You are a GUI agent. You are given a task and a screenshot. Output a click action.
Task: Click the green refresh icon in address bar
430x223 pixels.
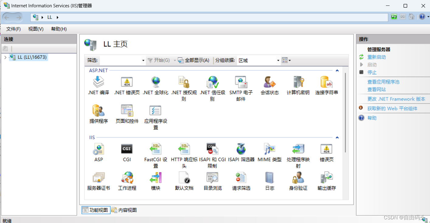click(x=394, y=17)
